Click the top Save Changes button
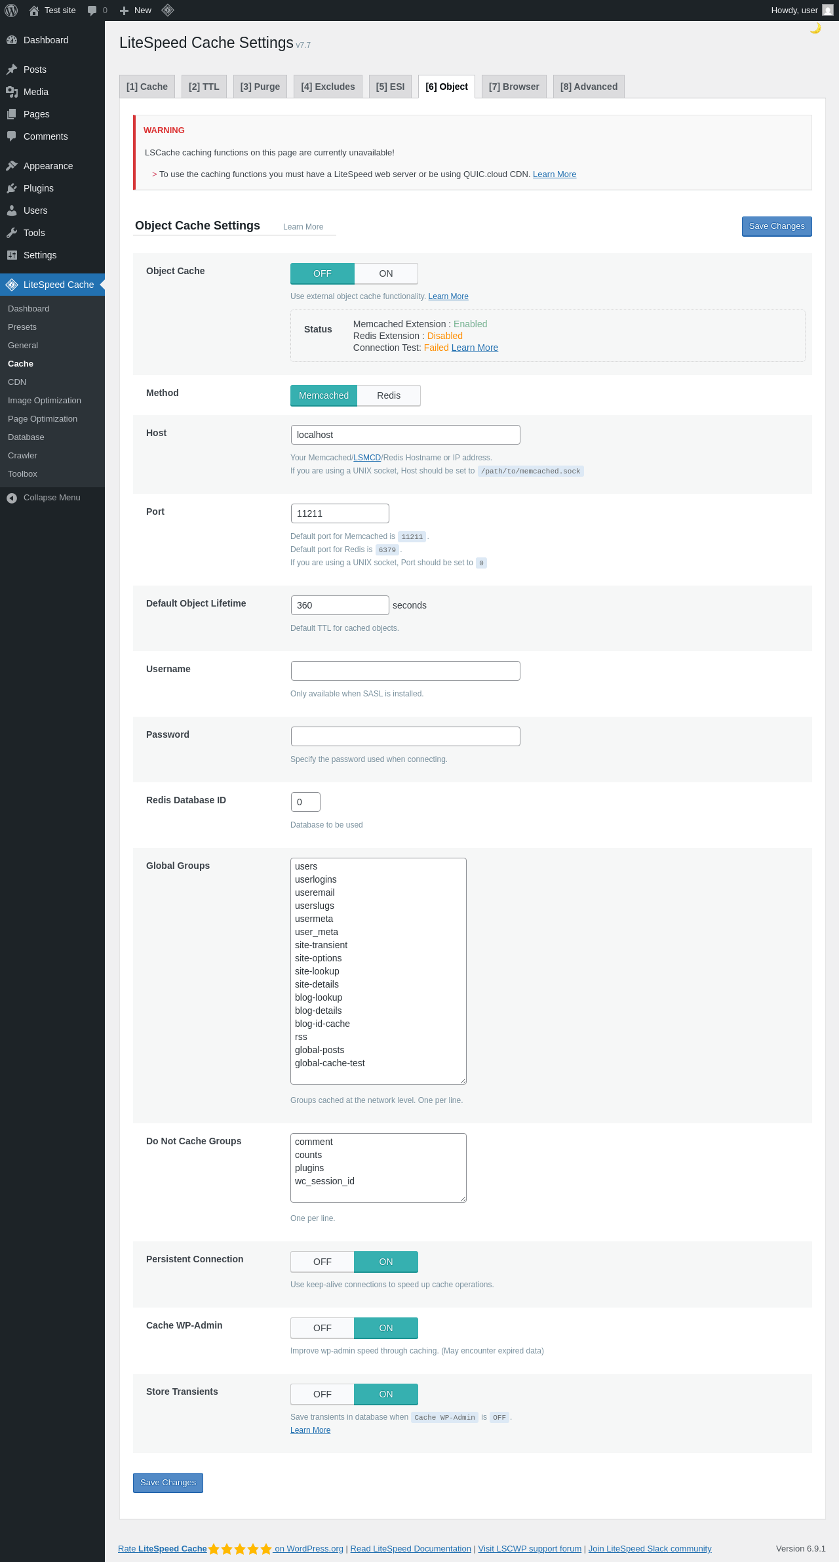 (x=777, y=226)
